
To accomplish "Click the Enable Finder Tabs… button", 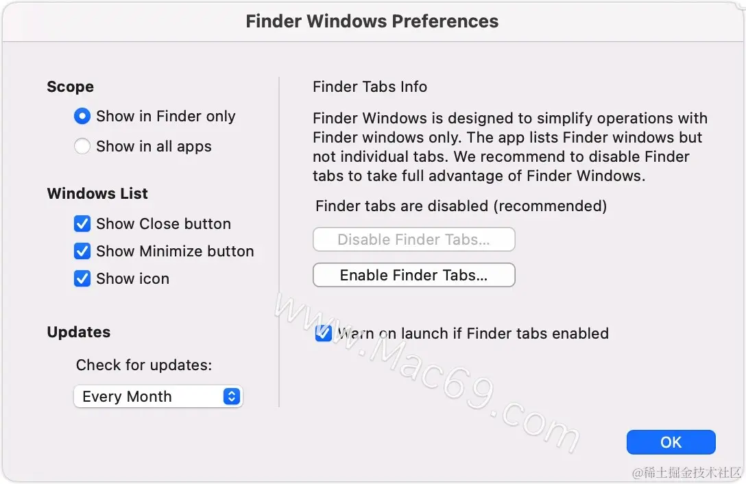I will coord(414,275).
